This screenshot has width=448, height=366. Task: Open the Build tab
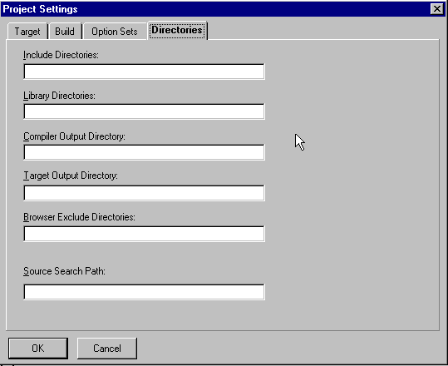65,31
